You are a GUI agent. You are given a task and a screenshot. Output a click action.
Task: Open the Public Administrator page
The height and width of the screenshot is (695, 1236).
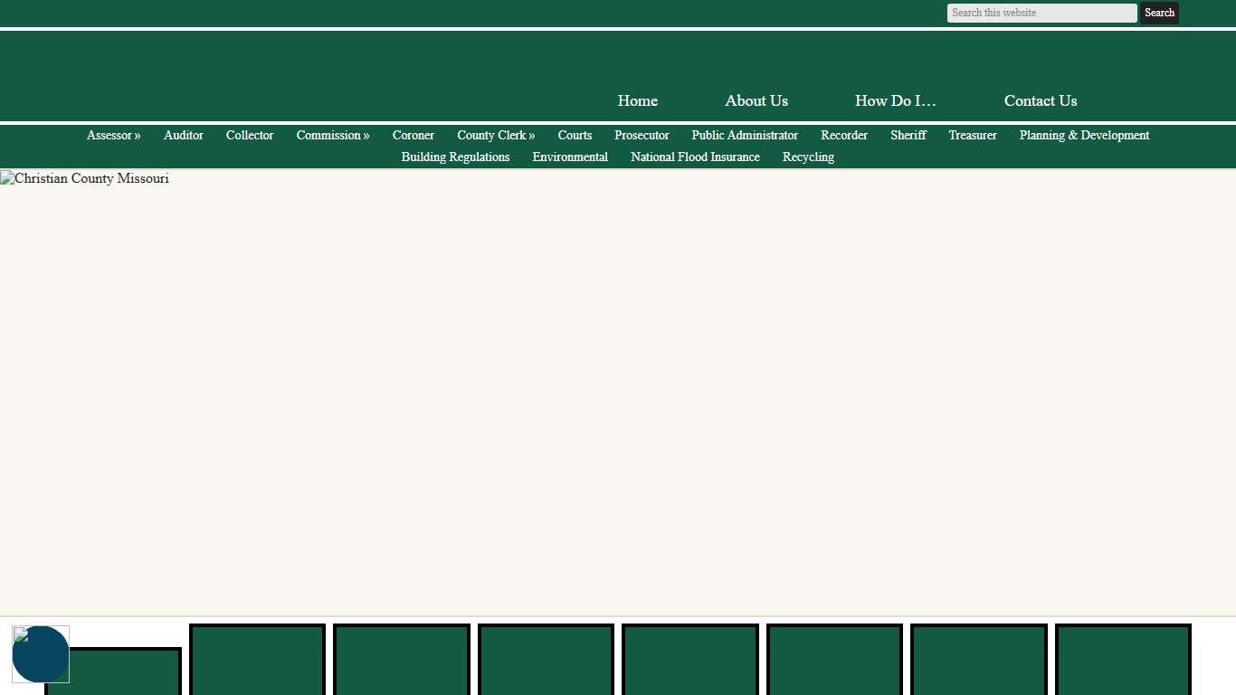coord(744,135)
